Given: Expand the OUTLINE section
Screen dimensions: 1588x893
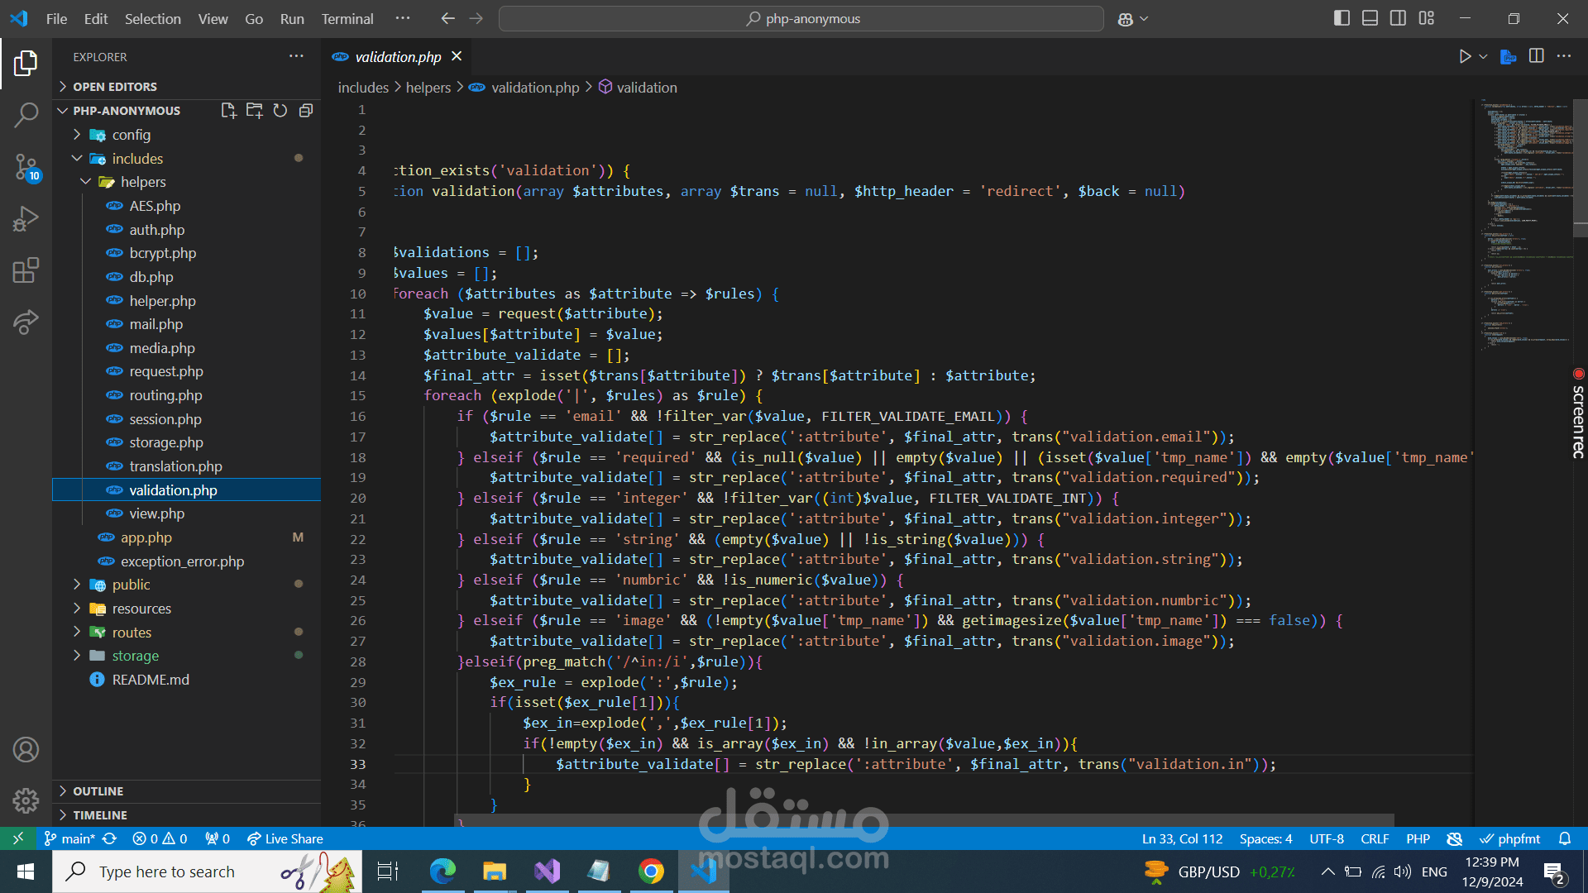Looking at the screenshot, I should pos(98,791).
